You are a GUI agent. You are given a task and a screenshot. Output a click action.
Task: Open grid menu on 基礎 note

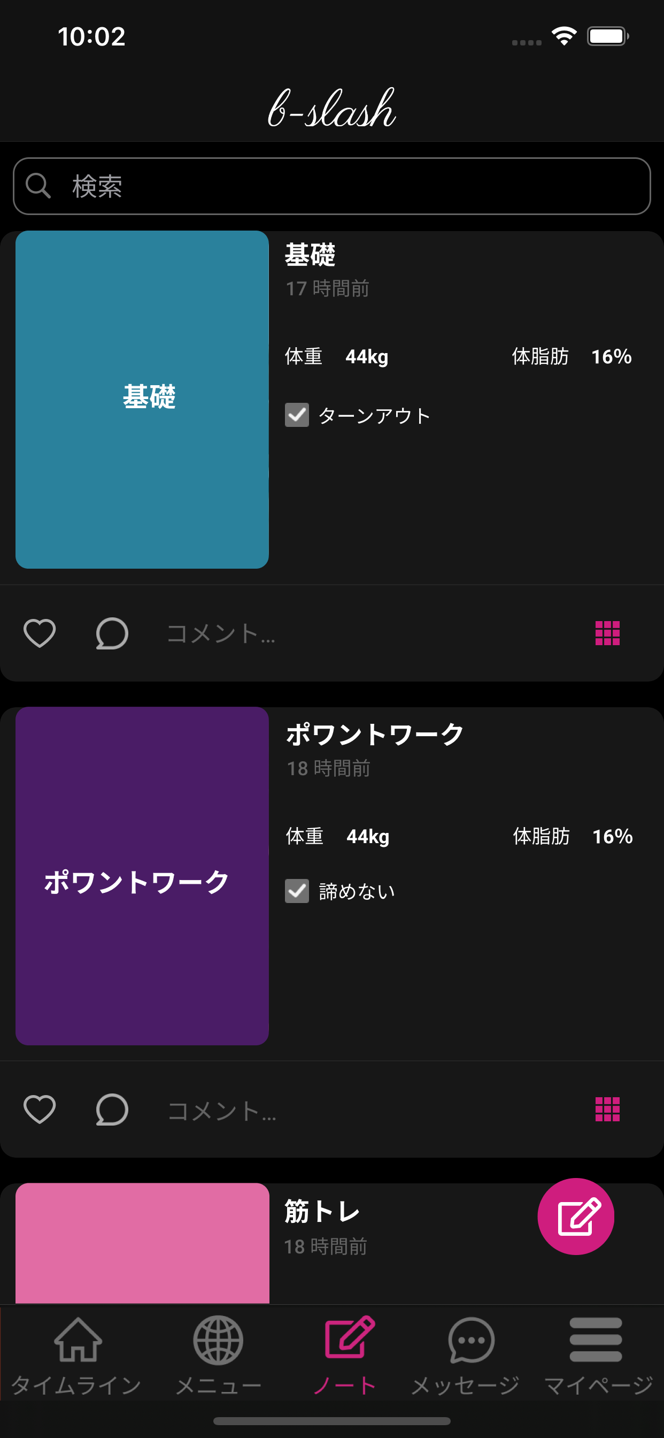pos(607,633)
